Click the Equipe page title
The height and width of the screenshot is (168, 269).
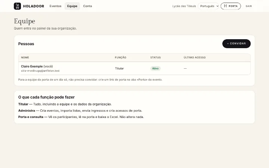25,21
